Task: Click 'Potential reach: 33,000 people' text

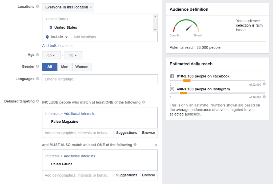Action: tap(195, 47)
